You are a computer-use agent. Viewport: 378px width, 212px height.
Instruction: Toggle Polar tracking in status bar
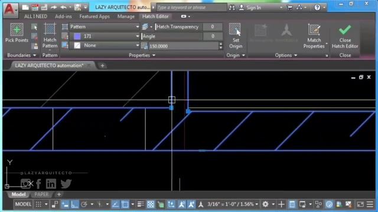pos(84,204)
